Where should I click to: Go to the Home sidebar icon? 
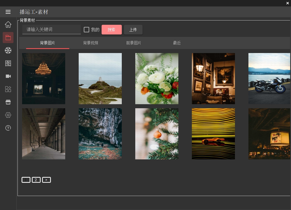8,24
